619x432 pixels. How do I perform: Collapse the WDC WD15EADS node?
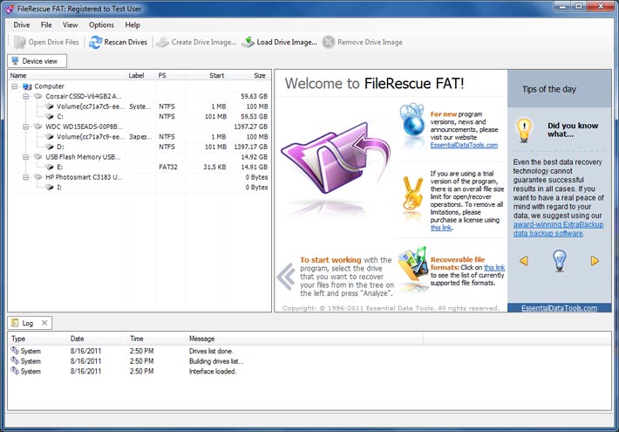tap(25, 127)
